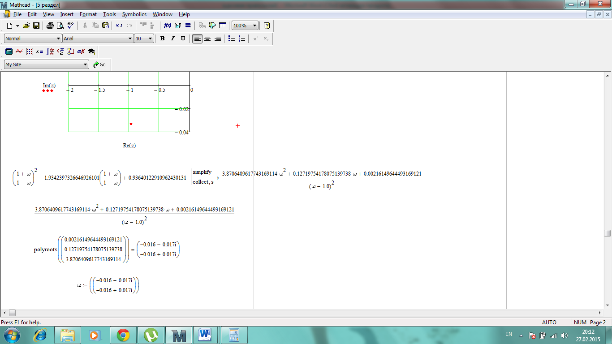
Task: Expand the Normal style dropdown
Action: coord(58,39)
